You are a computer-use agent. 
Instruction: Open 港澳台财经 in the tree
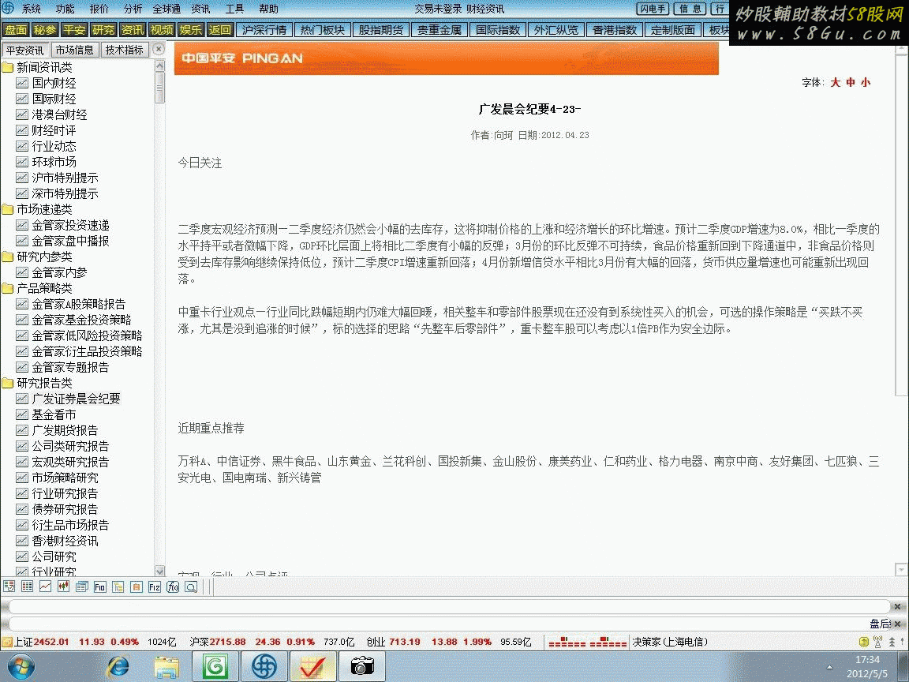point(59,114)
